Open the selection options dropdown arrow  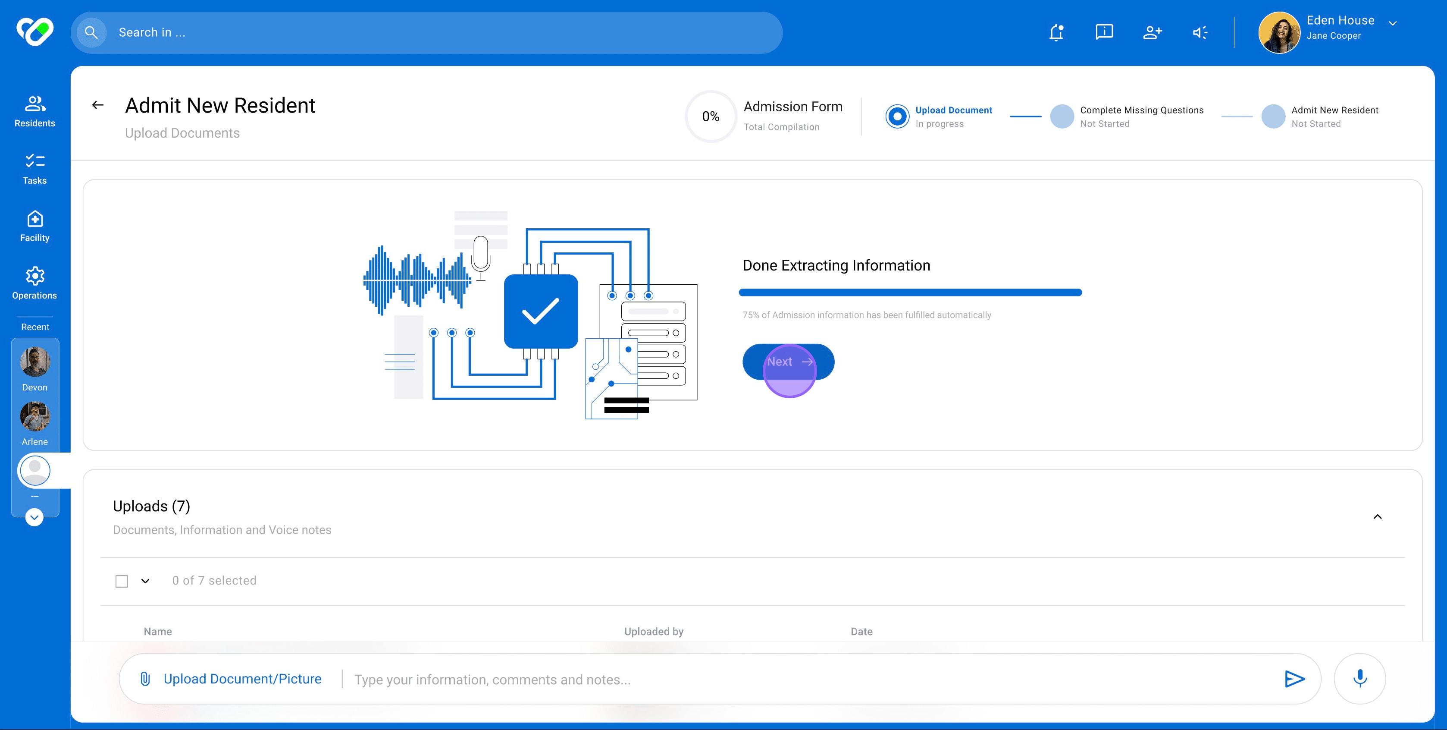(x=145, y=581)
